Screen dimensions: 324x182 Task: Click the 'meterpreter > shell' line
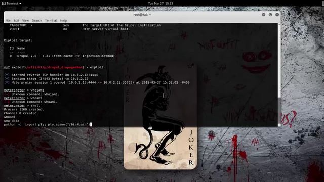pos(22,106)
